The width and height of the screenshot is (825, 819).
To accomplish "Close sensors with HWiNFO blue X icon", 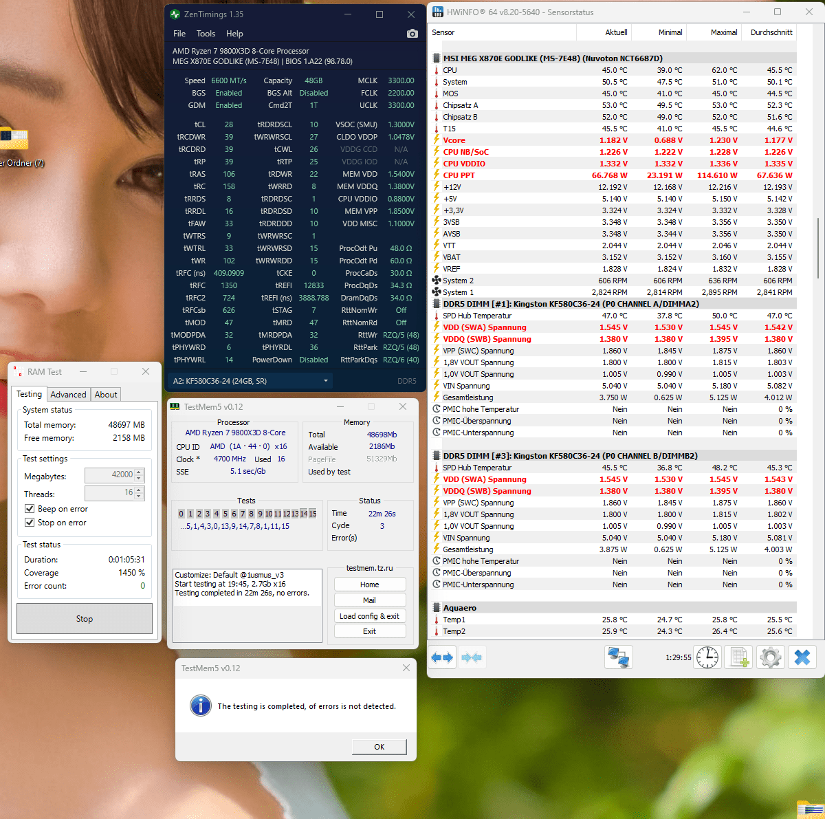I will click(802, 657).
